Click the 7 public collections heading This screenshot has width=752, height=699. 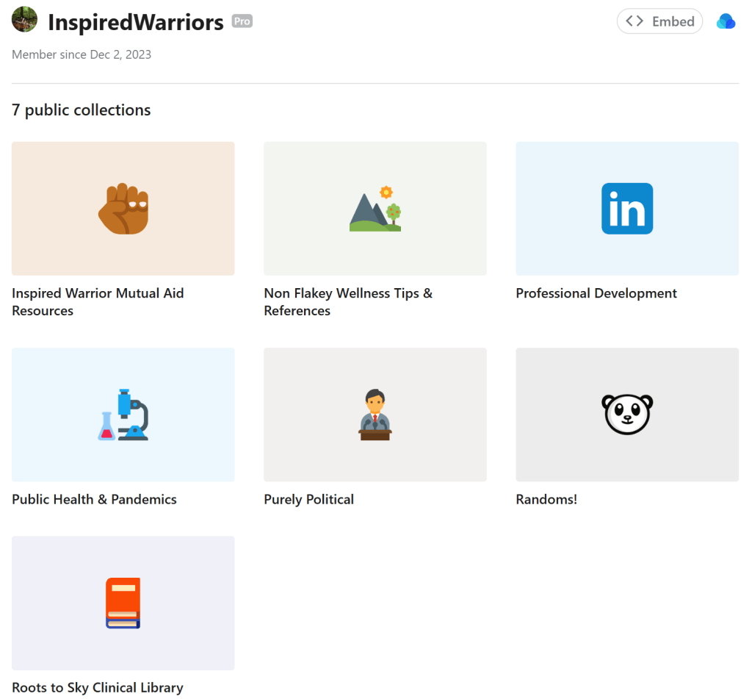tap(82, 110)
